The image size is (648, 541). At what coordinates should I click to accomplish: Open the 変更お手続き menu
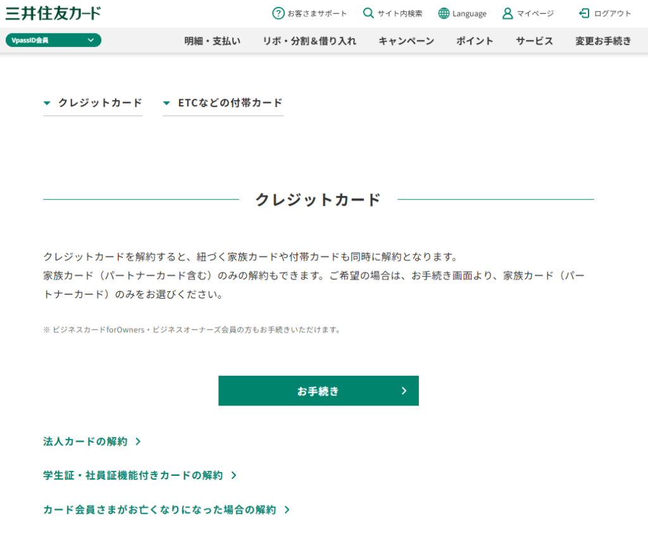[x=603, y=41]
